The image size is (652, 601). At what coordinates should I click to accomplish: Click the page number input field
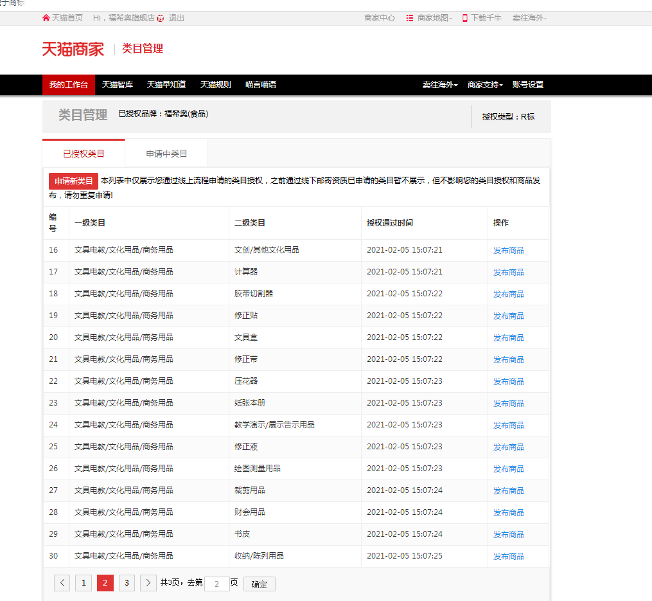pyautogui.click(x=216, y=584)
